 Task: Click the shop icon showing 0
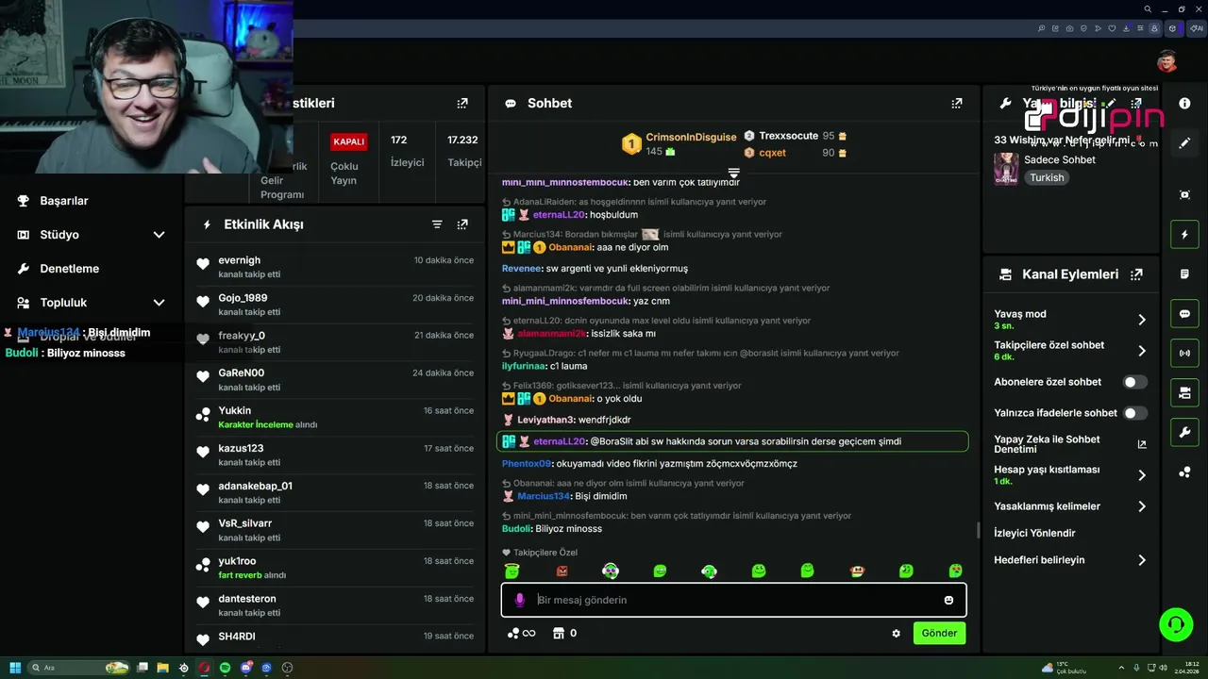564,634
